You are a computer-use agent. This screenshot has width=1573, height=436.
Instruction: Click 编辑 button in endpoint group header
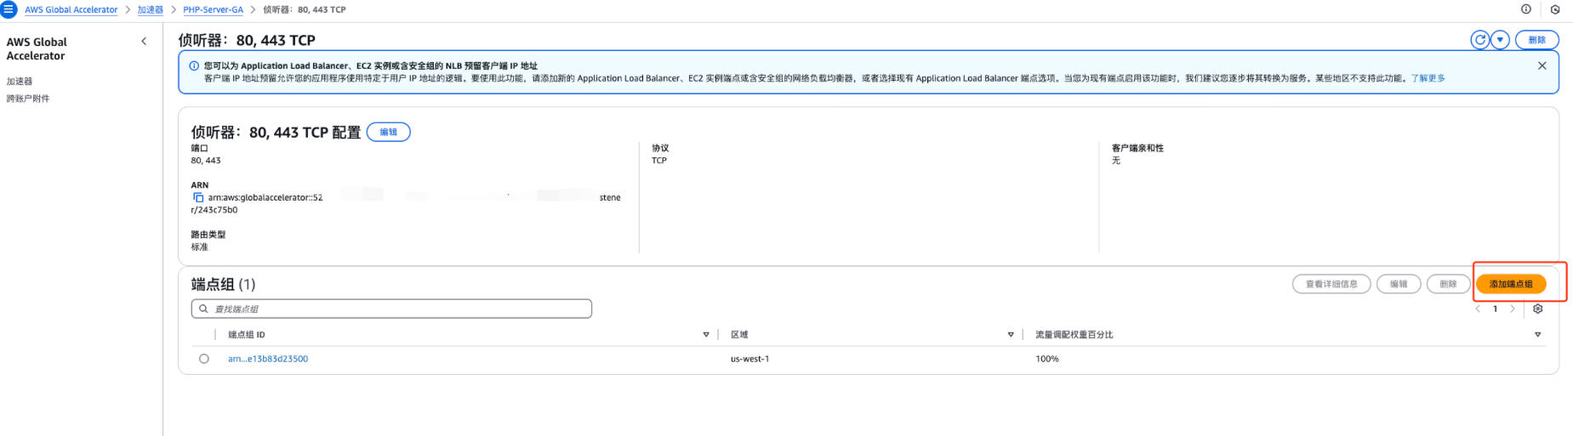point(1399,284)
